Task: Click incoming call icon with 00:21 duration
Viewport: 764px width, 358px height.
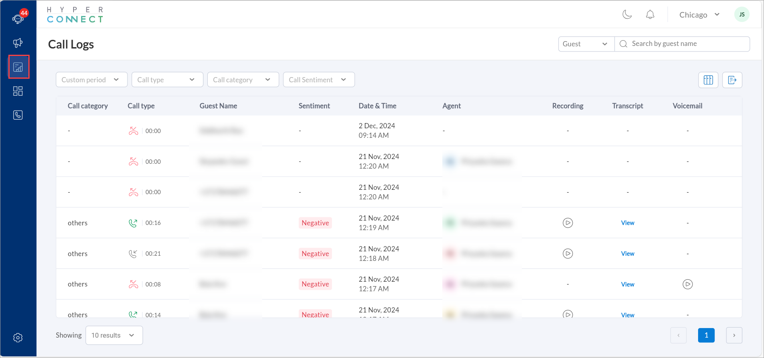Action: (133, 253)
